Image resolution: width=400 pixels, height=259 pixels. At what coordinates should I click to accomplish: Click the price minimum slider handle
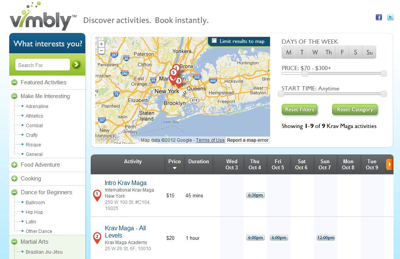pos(305,74)
